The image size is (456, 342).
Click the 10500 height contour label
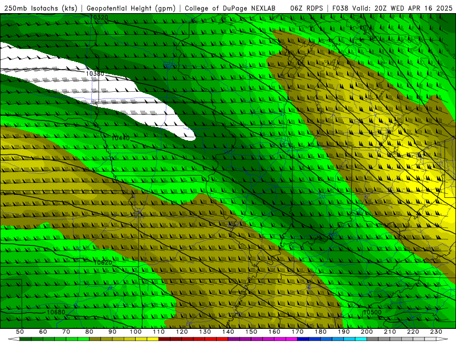(x=372, y=312)
